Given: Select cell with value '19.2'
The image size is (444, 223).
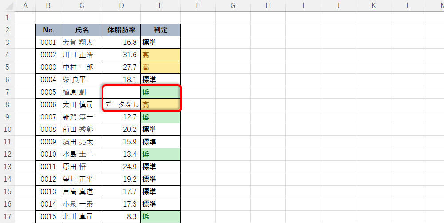Looking at the screenshot, I should 122,179.
